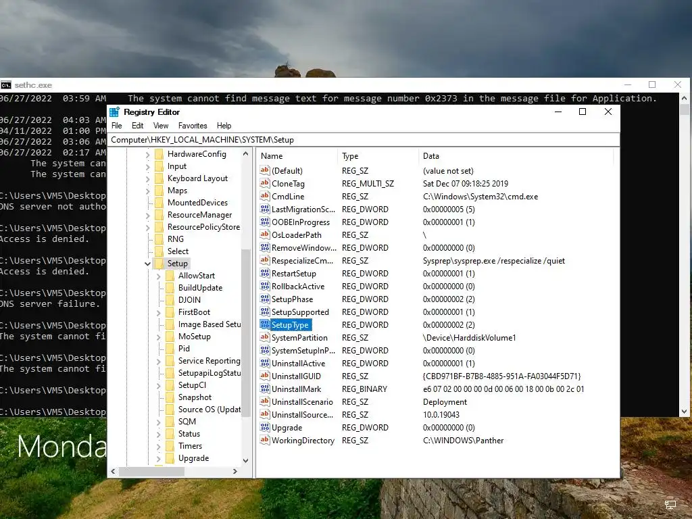Image resolution: width=692 pixels, height=519 pixels.
Task: Select the SetupSupported DWORD icon
Action: pyautogui.click(x=265, y=312)
